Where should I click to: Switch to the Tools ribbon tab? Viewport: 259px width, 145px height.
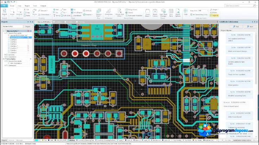click(35, 6)
